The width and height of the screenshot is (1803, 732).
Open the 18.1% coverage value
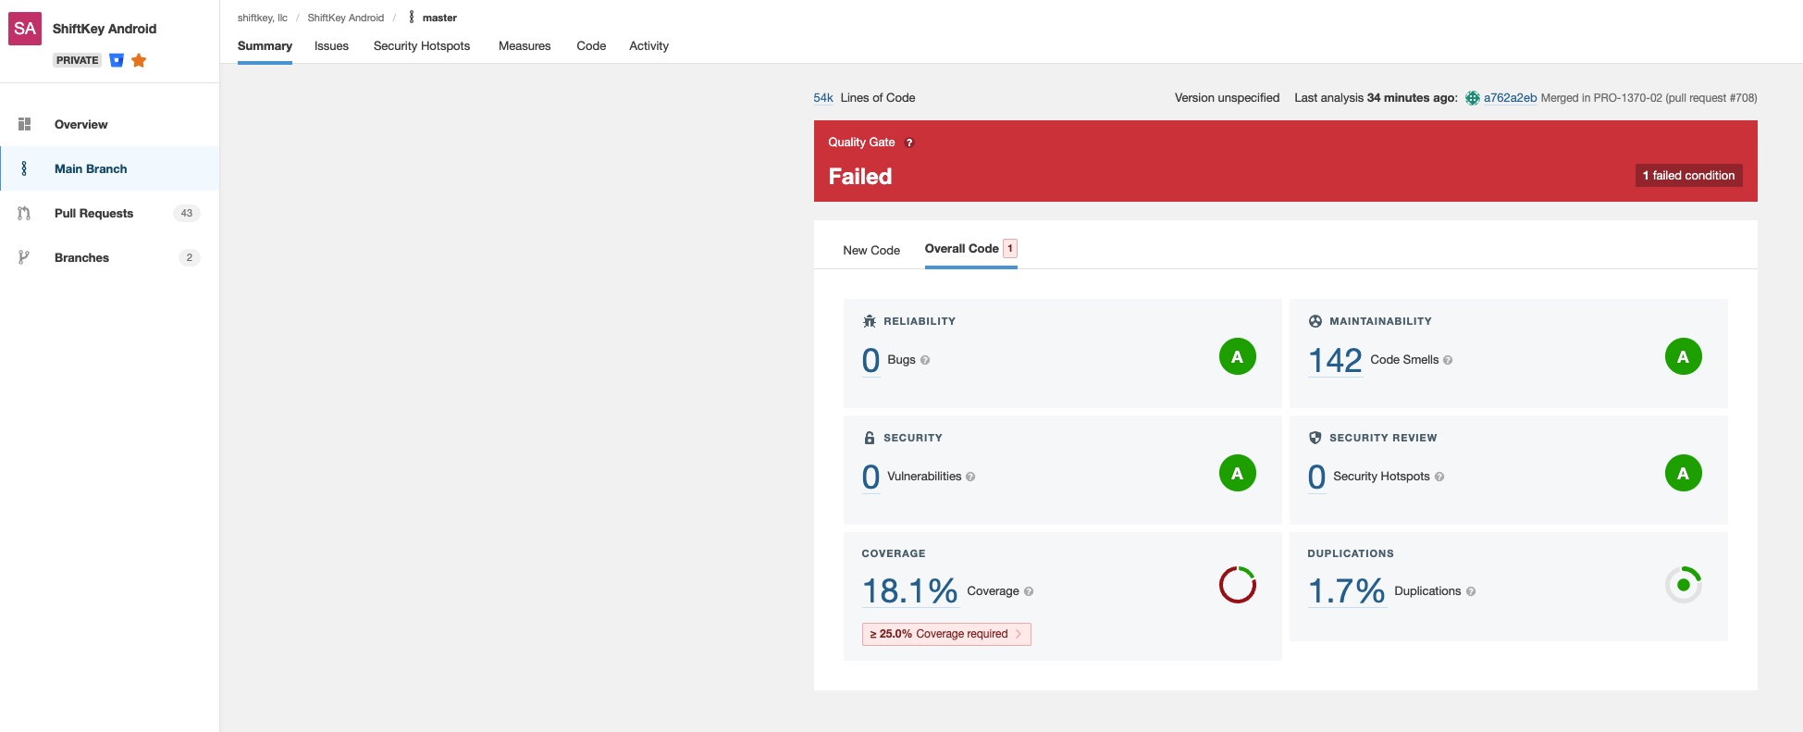pos(909,591)
